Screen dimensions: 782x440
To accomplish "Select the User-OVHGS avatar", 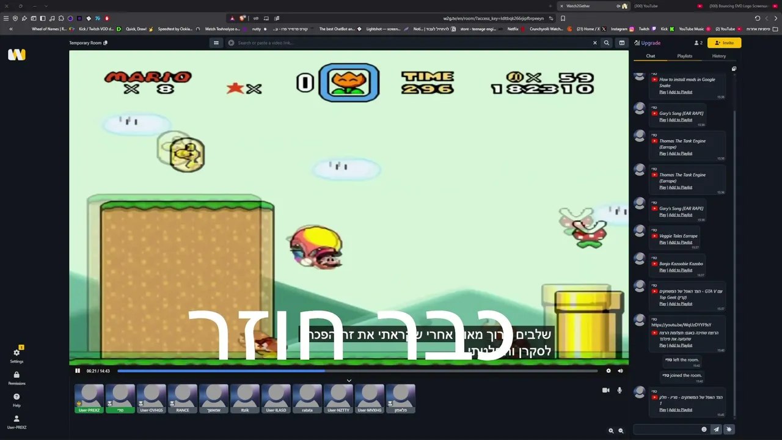I will (152, 398).
